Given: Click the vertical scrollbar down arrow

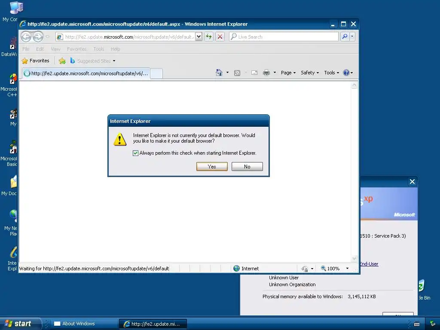Looking at the screenshot, I should pos(354,258).
